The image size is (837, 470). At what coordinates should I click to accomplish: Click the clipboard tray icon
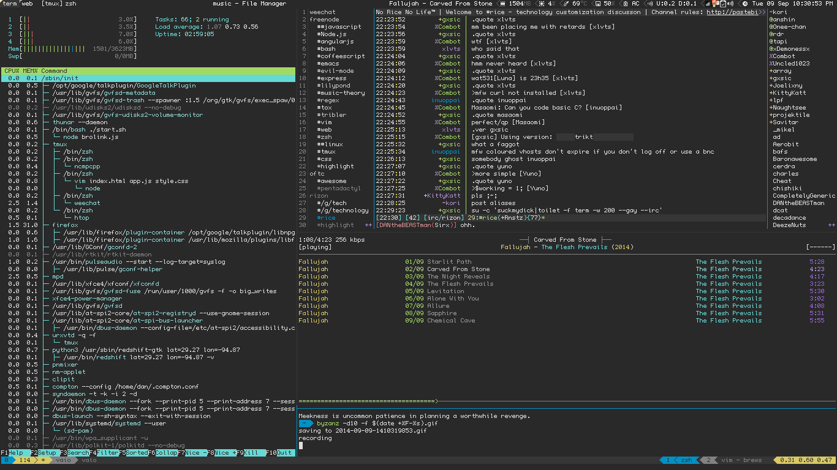724,4
